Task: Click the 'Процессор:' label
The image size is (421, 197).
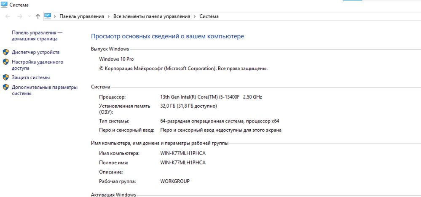Action: [112, 97]
